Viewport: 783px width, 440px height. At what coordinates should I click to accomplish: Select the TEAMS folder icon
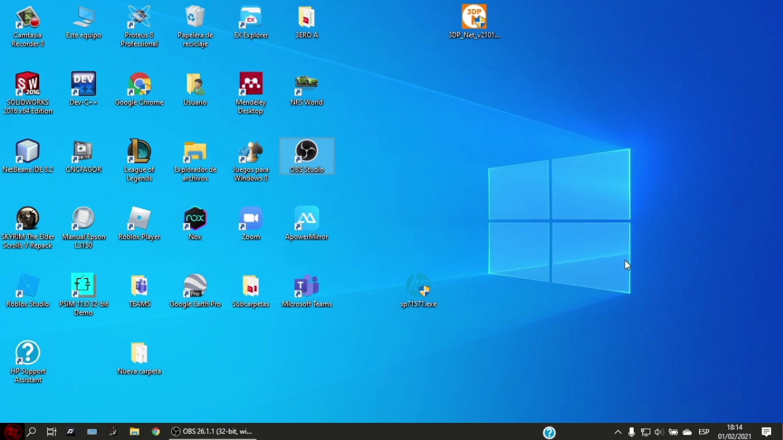pos(139,291)
